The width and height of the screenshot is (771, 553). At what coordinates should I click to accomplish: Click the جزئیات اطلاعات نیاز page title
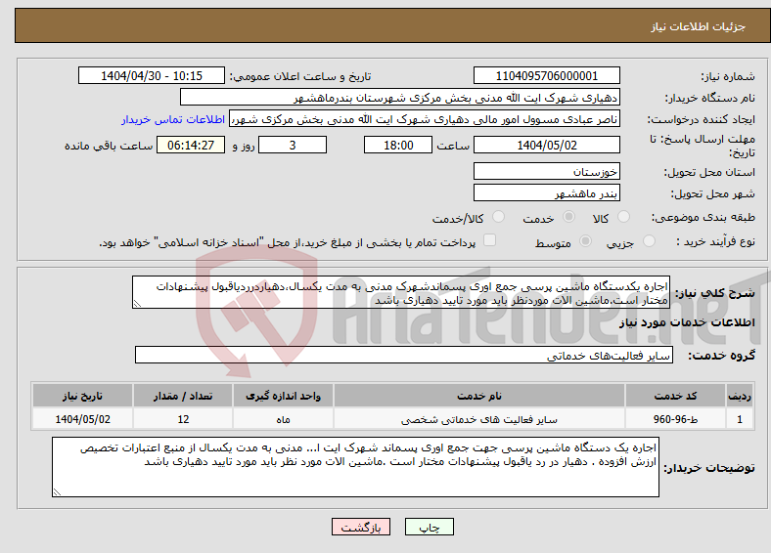[699, 26]
